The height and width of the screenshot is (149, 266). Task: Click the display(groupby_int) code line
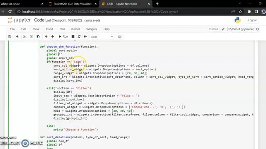pos(70,118)
